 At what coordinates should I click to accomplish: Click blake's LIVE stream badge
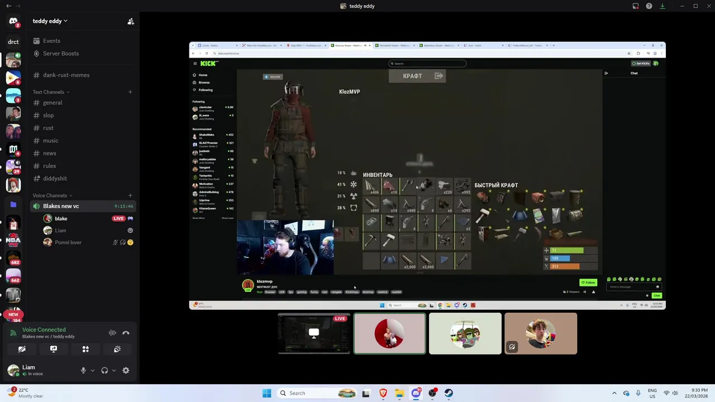tap(118, 218)
